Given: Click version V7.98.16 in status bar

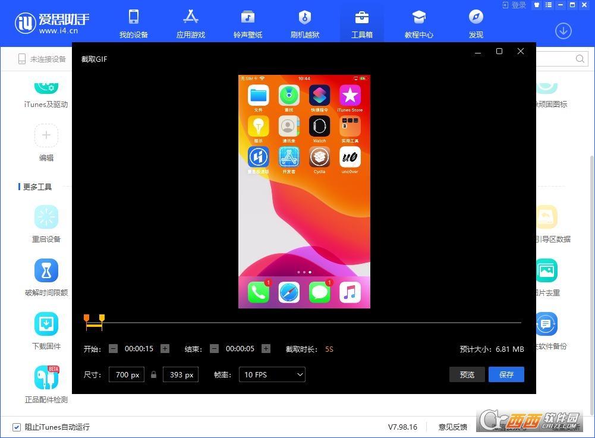Looking at the screenshot, I should coord(402,427).
